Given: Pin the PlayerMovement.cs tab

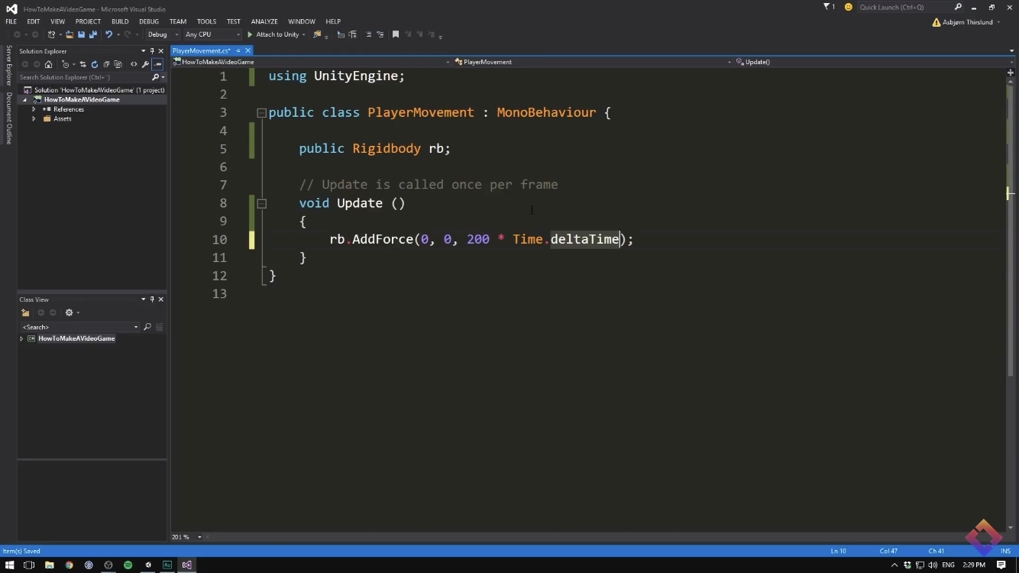Looking at the screenshot, I should (x=238, y=50).
